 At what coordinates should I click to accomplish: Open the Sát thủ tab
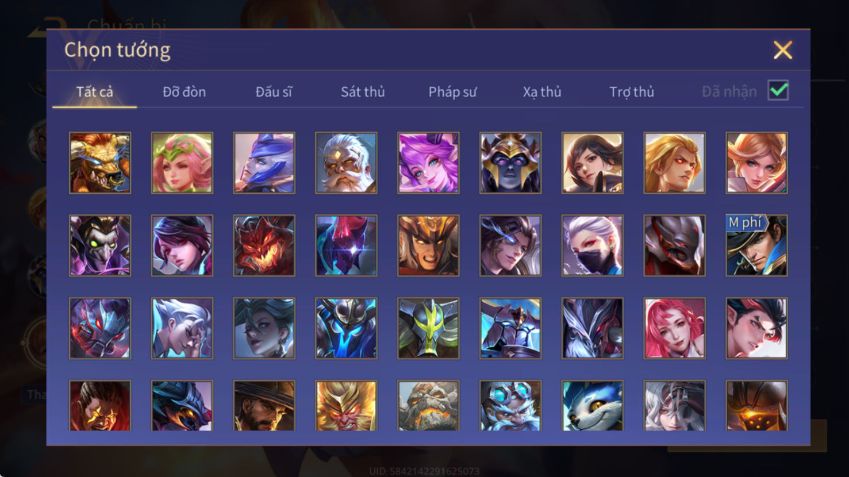[363, 92]
